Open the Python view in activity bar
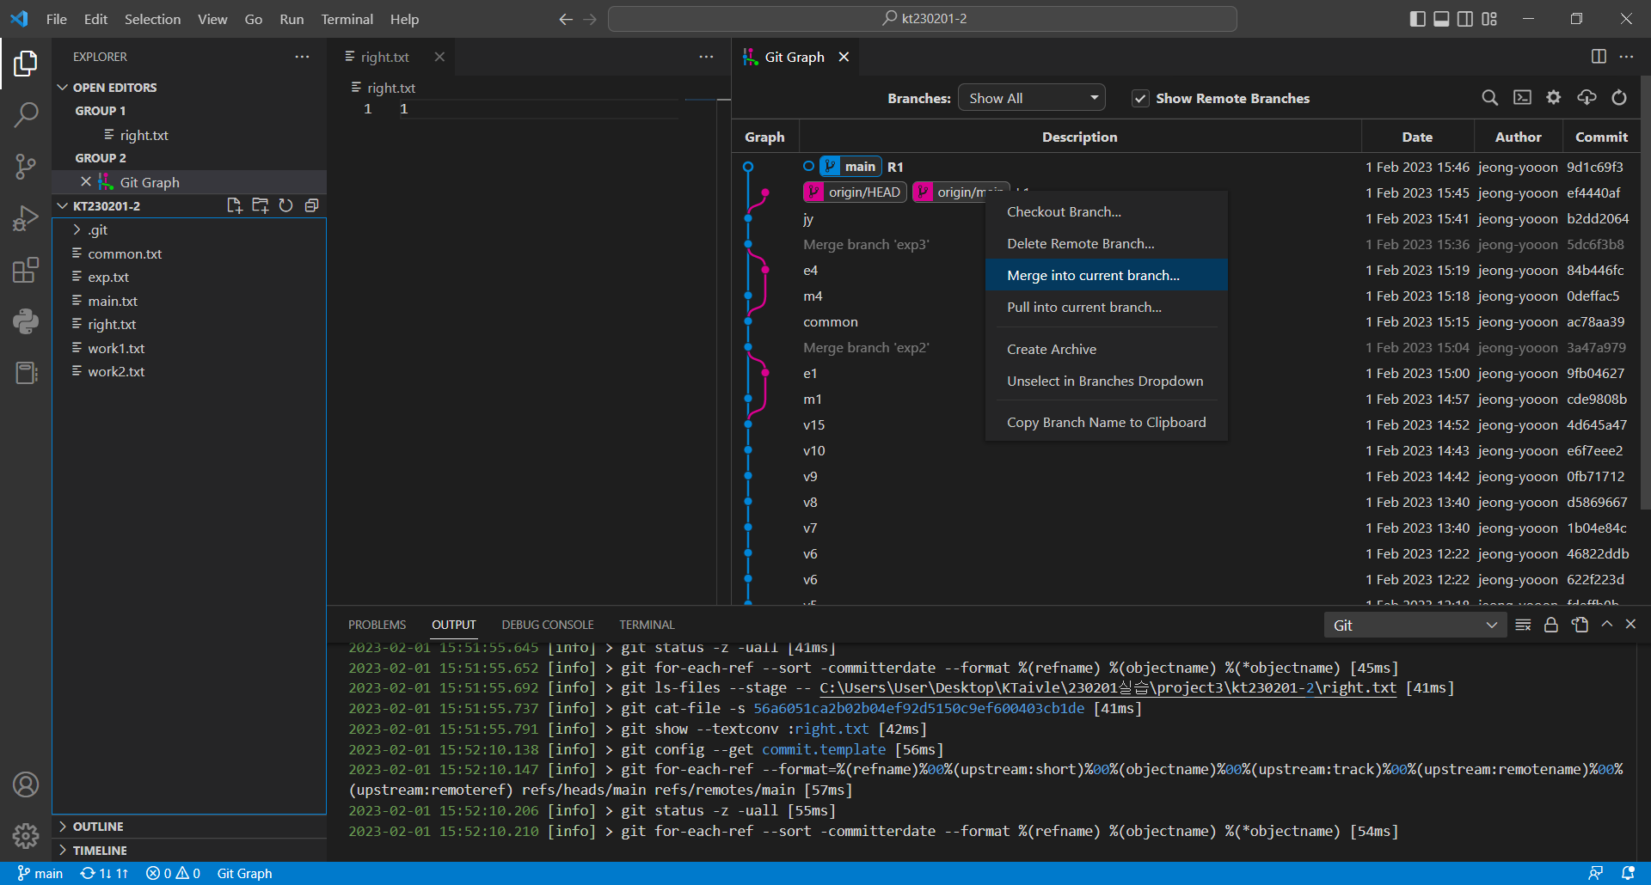Viewport: 1651px width, 885px height. 26,321
